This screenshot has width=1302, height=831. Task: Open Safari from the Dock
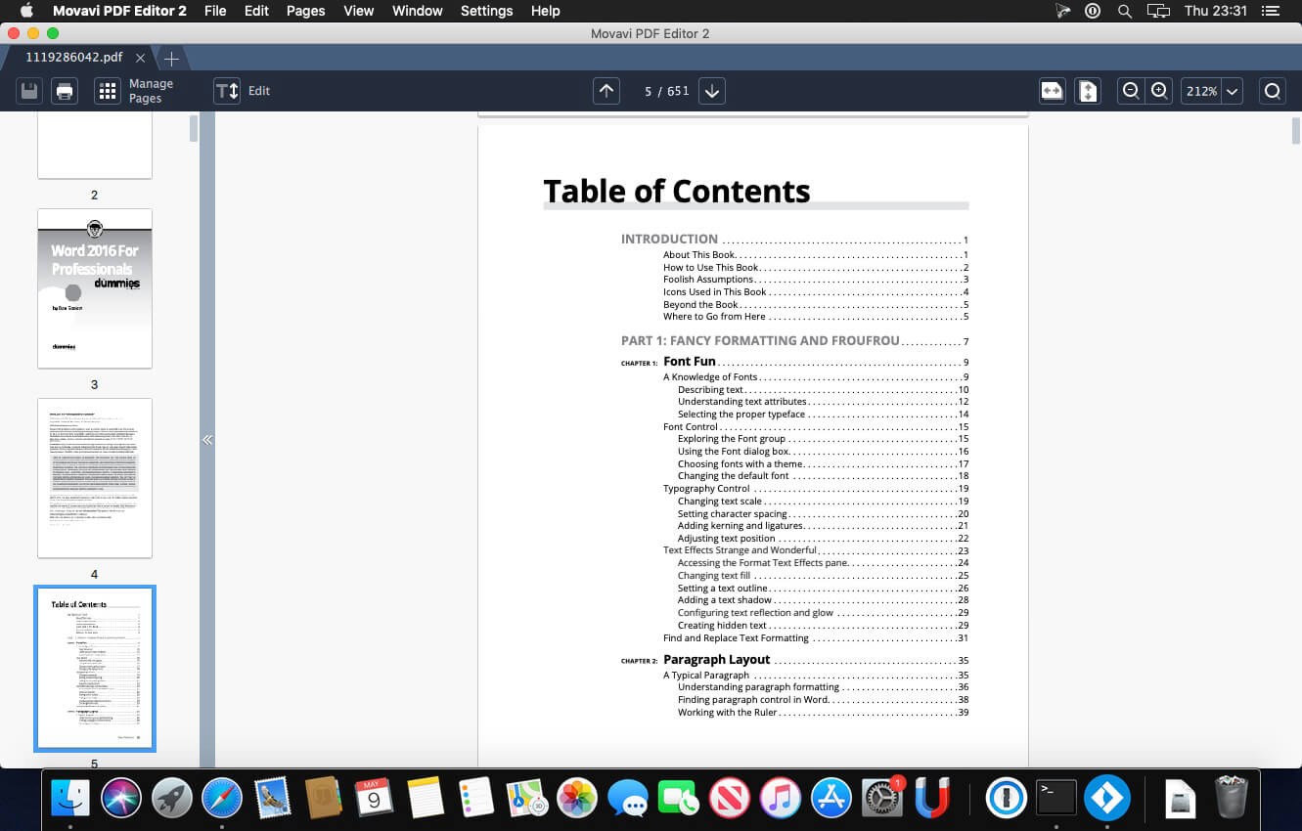point(222,798)
